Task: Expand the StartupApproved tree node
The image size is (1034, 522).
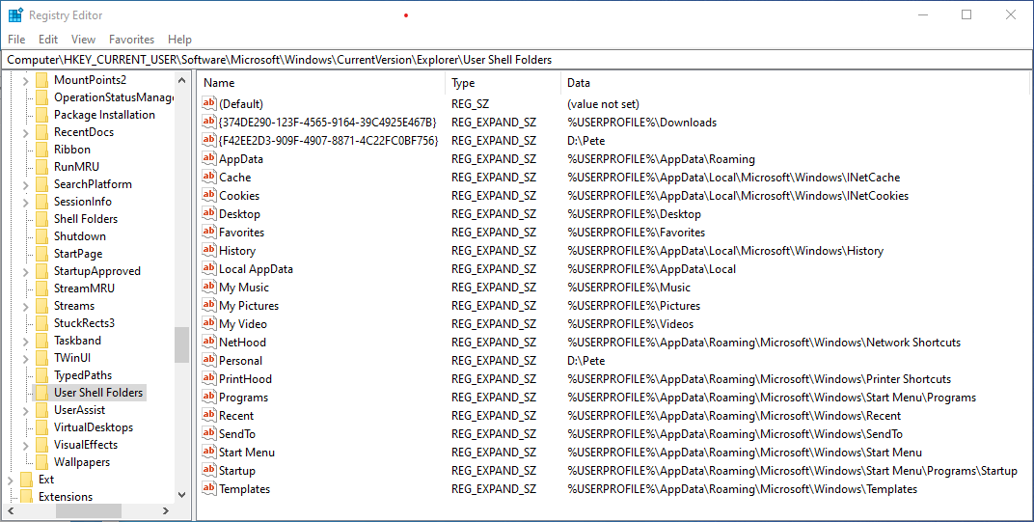Action: 26,271
